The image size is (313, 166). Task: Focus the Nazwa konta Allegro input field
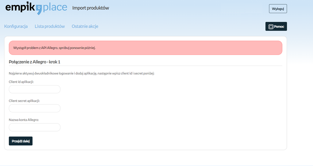click(35, 127)
